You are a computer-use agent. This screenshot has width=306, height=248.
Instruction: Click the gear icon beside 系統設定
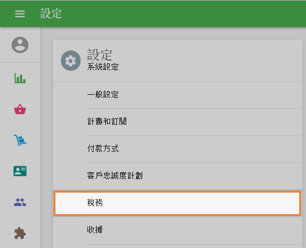pos(71,61)
